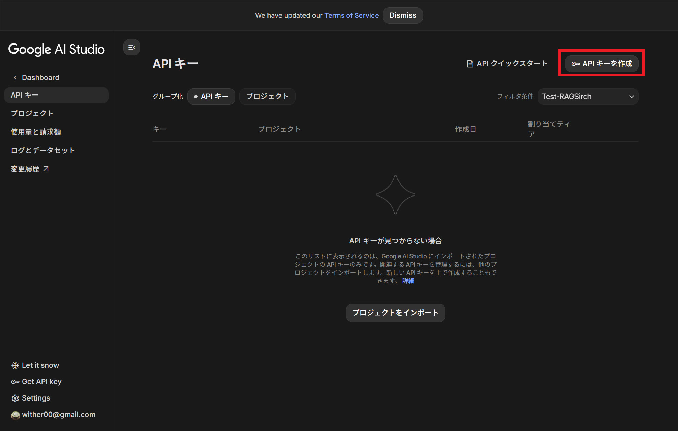Screen dimensions: 678x431
Task: Click the back chevron next to Dashboard
Action: click(x=15, y=78)
